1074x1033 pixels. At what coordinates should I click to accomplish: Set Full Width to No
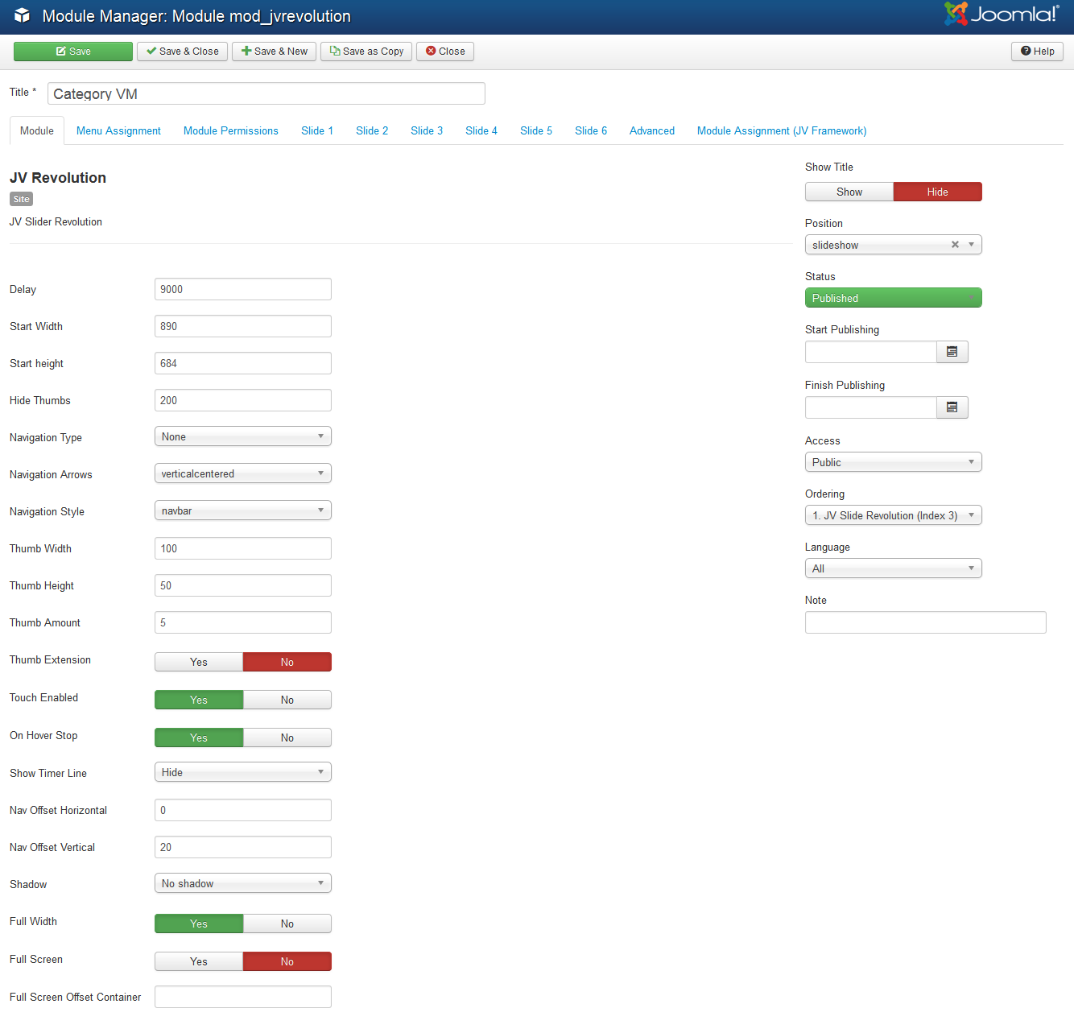click(x=287, y=924)
